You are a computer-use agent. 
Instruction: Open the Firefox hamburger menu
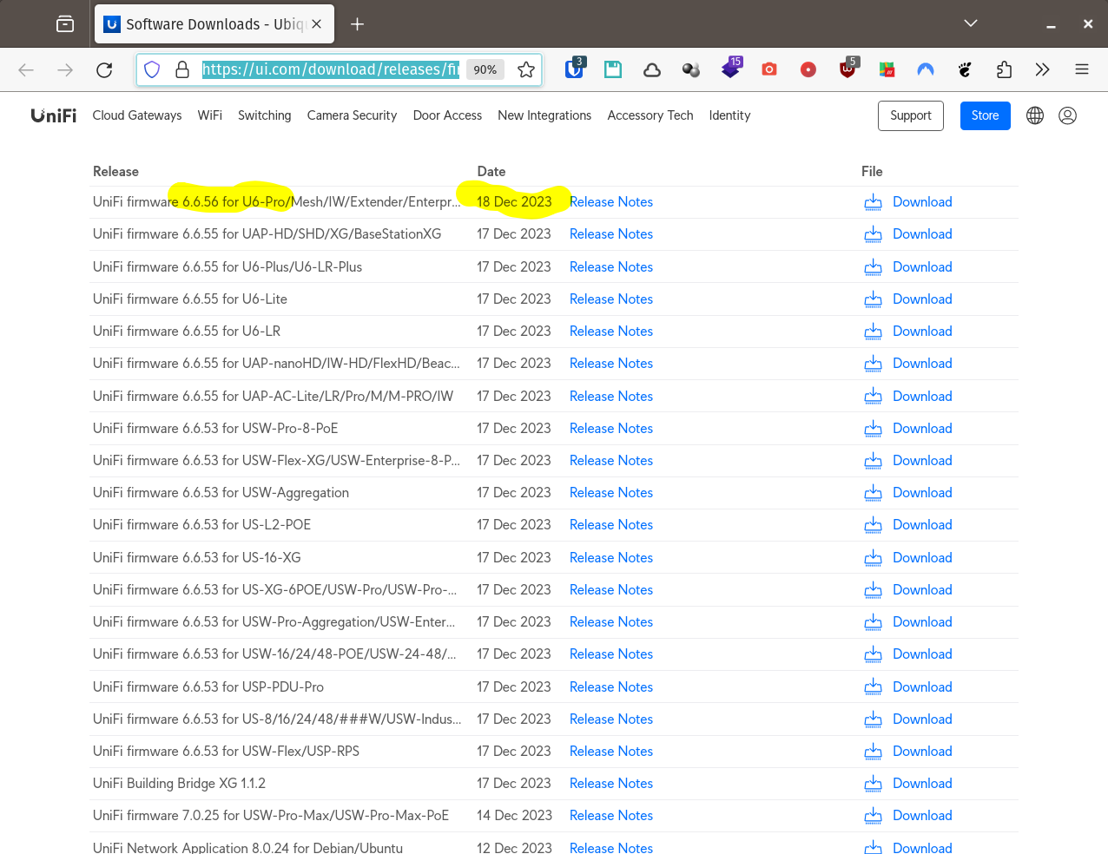pyautogui.click(x=1082, y=70)
